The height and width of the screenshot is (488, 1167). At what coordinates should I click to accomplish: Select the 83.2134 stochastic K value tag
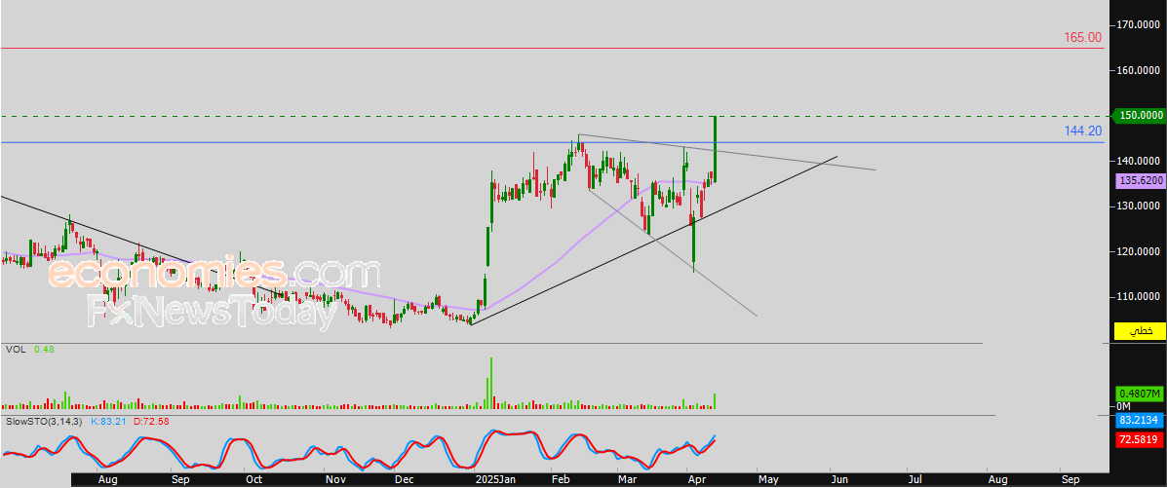click(1141, 421)
